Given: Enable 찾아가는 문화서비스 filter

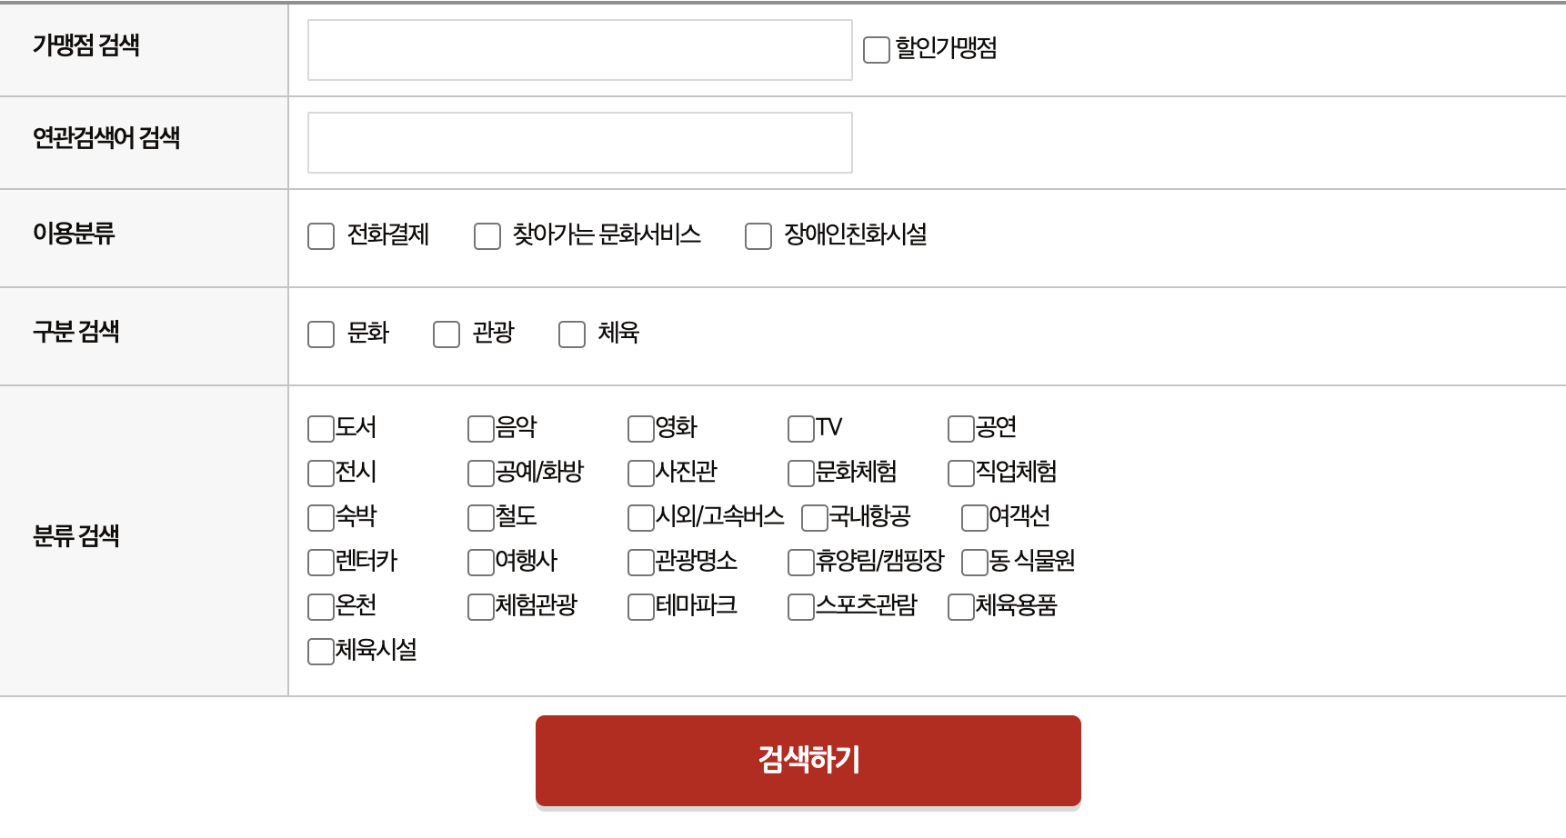Looking at the screenshot, I should point(487,236).
